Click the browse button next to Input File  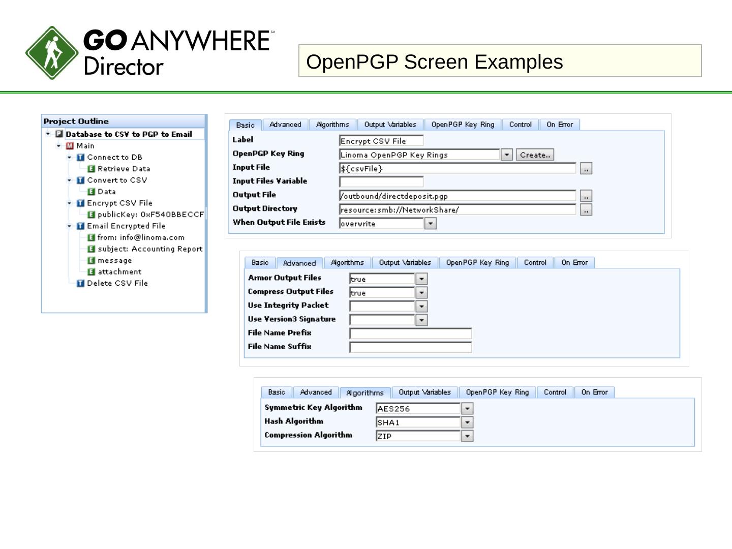point(586,169)
